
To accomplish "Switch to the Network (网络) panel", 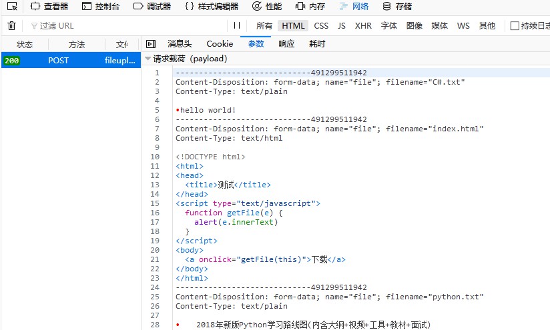I will point(354,6).
